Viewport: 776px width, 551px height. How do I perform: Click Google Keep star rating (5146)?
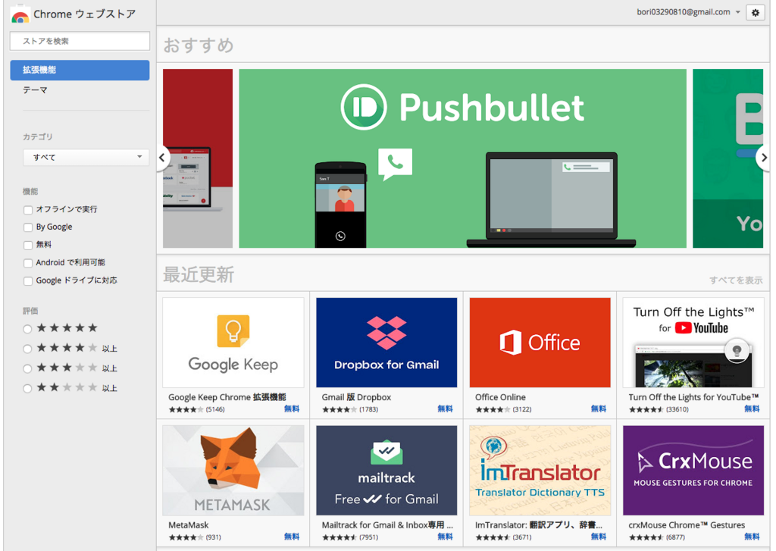[x=196, y=409]
